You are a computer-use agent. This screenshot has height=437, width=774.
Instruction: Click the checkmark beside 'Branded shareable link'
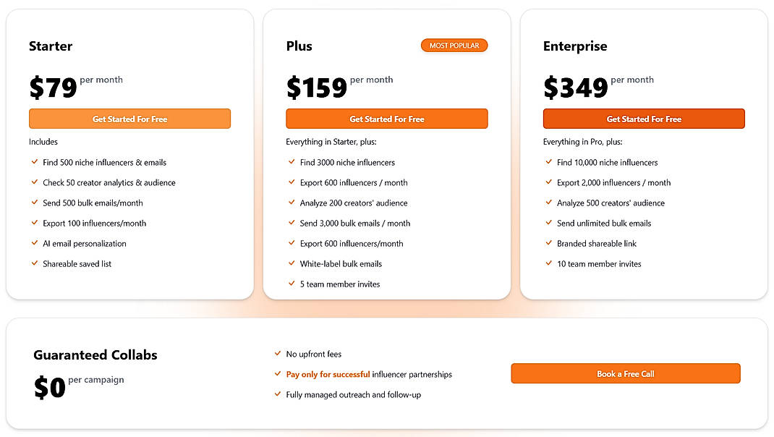point(549,244)
